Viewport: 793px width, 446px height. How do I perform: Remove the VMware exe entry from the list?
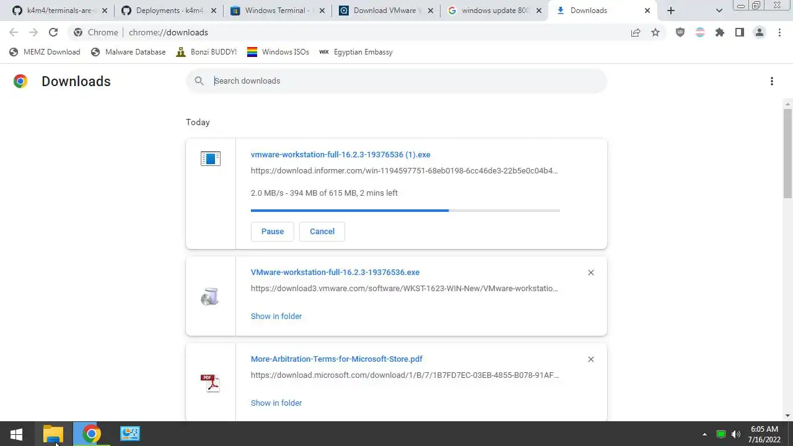591,273
